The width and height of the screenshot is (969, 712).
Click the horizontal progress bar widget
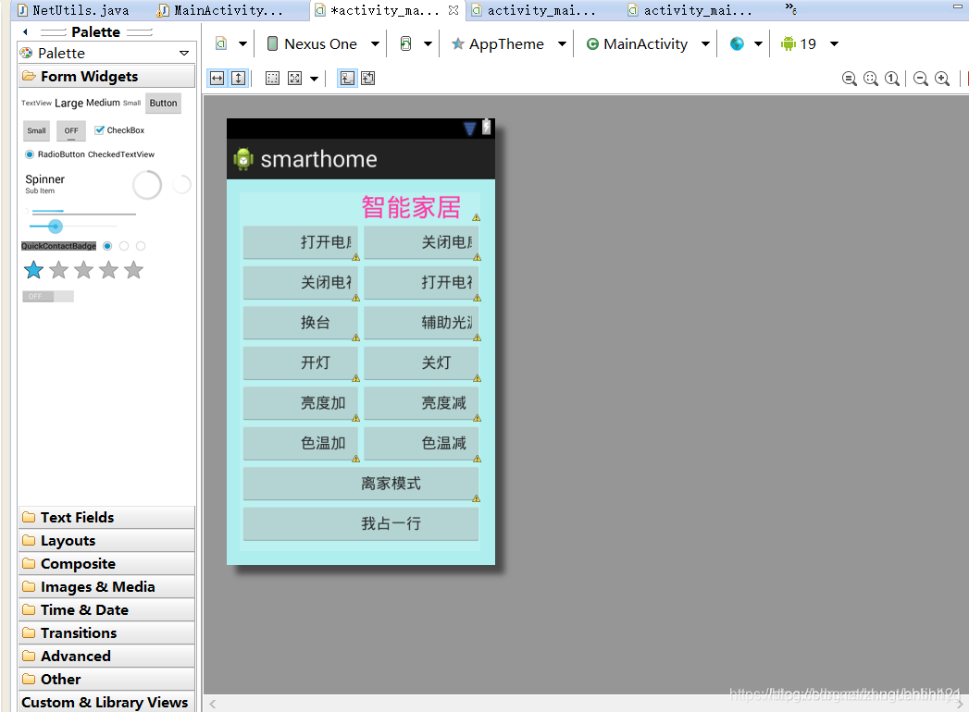83,213
